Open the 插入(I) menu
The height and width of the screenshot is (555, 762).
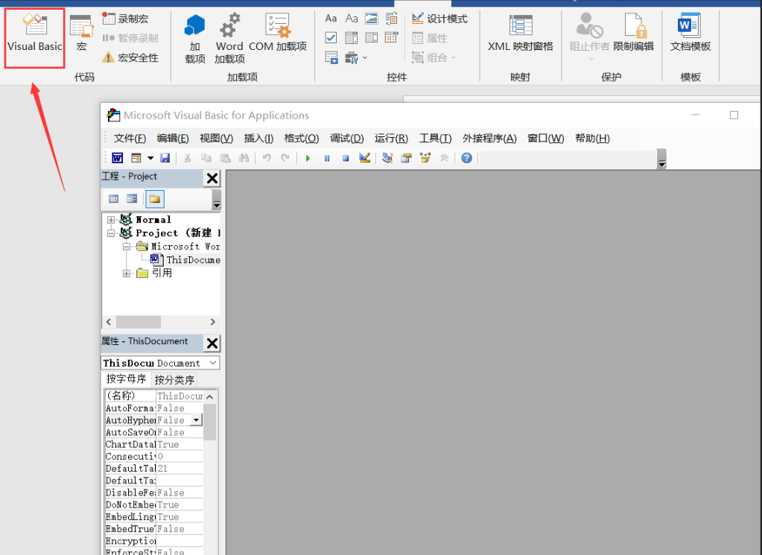tap(258, 139)
